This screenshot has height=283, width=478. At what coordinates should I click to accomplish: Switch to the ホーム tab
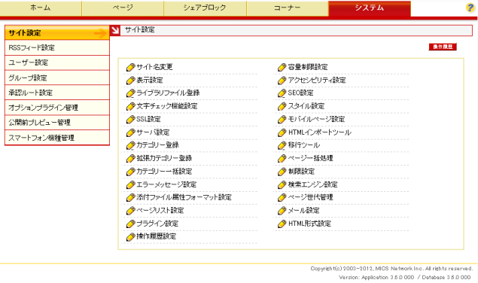click(x=41, y=8)
